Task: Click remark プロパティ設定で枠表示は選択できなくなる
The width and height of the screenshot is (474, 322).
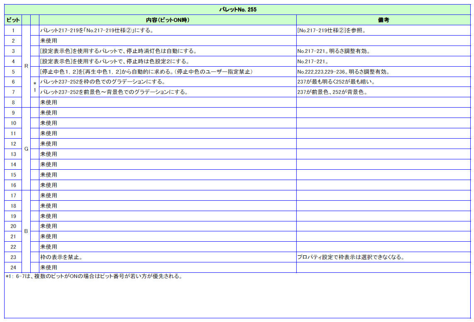Action: pyautogui.click(x=351, y=257)
